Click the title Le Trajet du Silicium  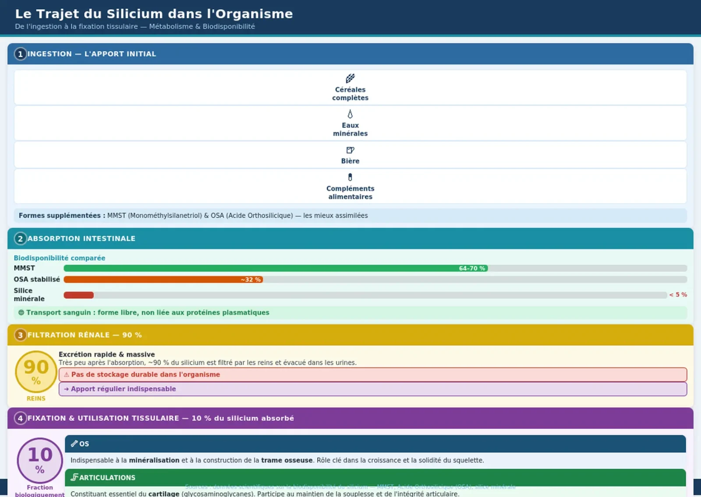pos(154,14)
